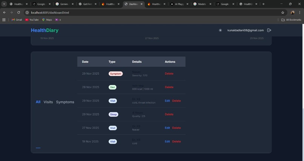Close the Get Fire tab
The width and height of the screenshot is (304, 161).
pos(95,4)
